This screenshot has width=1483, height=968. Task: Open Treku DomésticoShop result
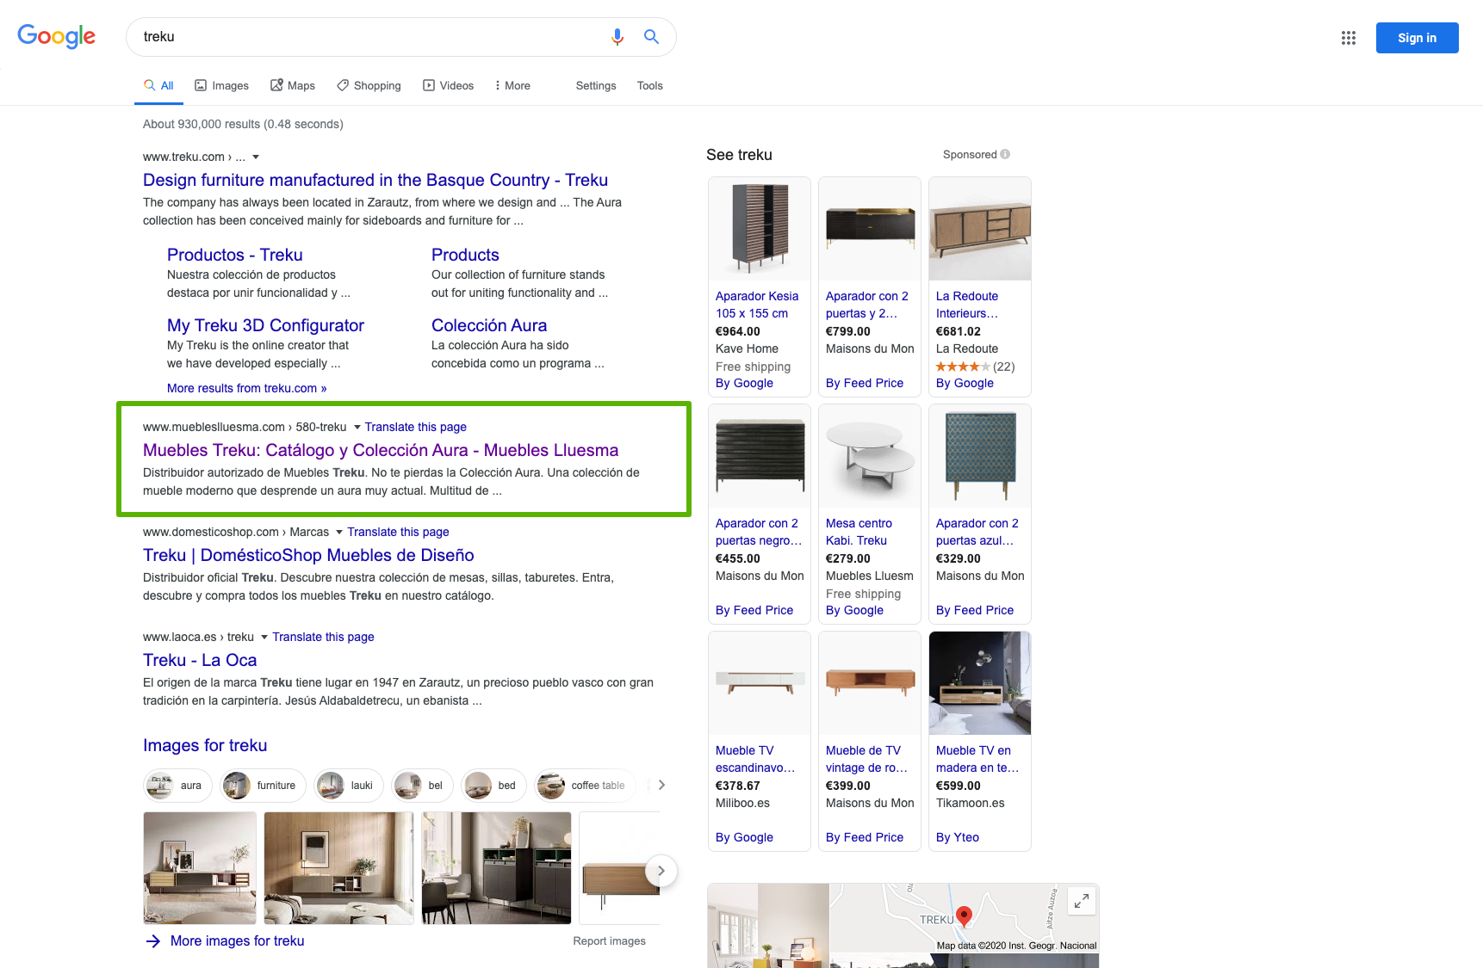(x=308, y=555)
